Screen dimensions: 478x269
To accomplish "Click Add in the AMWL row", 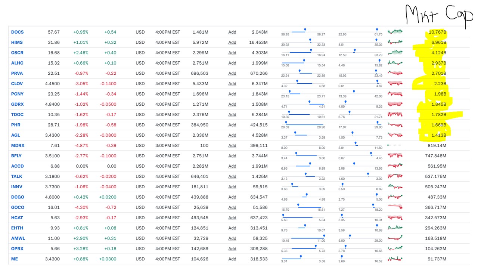I will [232, 238].
